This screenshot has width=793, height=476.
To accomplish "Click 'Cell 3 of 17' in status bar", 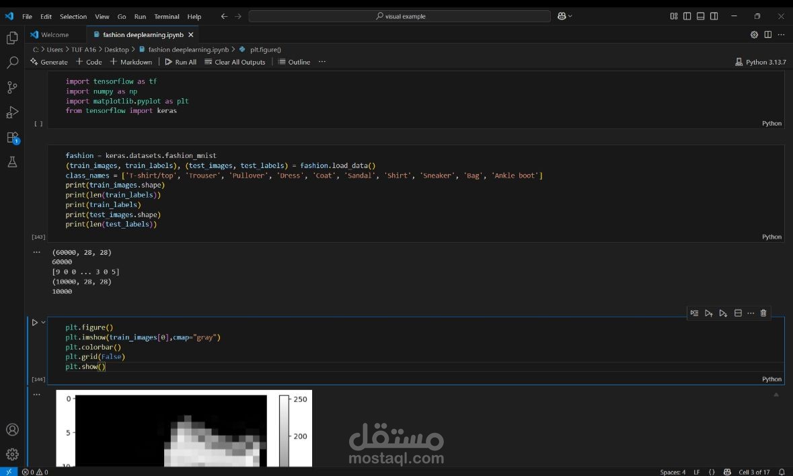I will click(x=754, y=472).
